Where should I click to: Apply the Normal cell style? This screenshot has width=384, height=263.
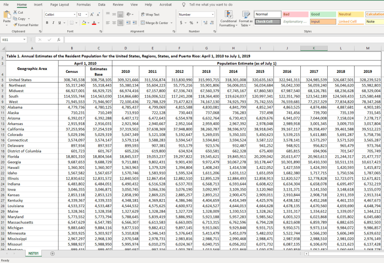pos(268,14)
